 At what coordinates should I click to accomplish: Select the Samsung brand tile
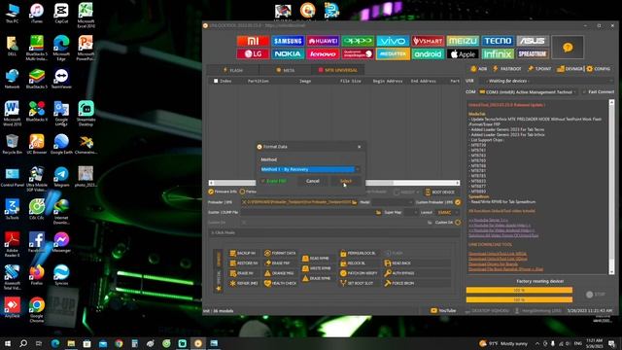click(288, 41)
